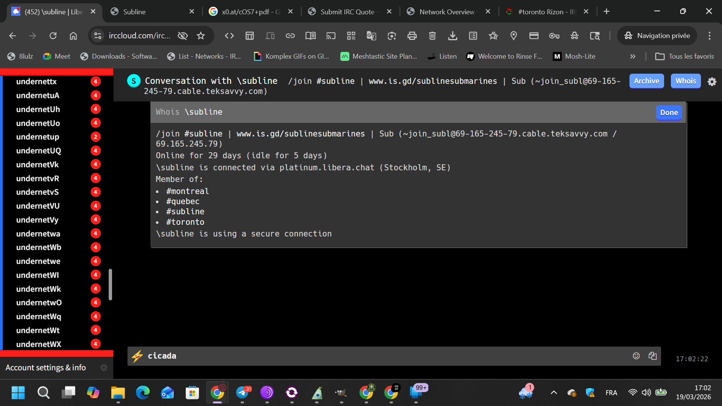Click the \subline avatar circle icon
The height and width of the screenshot is (406, 722).
click(133, 81)
